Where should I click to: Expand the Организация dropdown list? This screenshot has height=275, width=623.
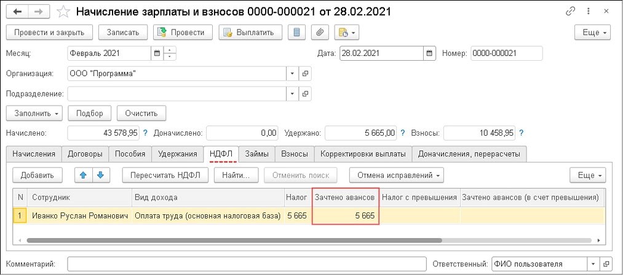coord(292,74)
